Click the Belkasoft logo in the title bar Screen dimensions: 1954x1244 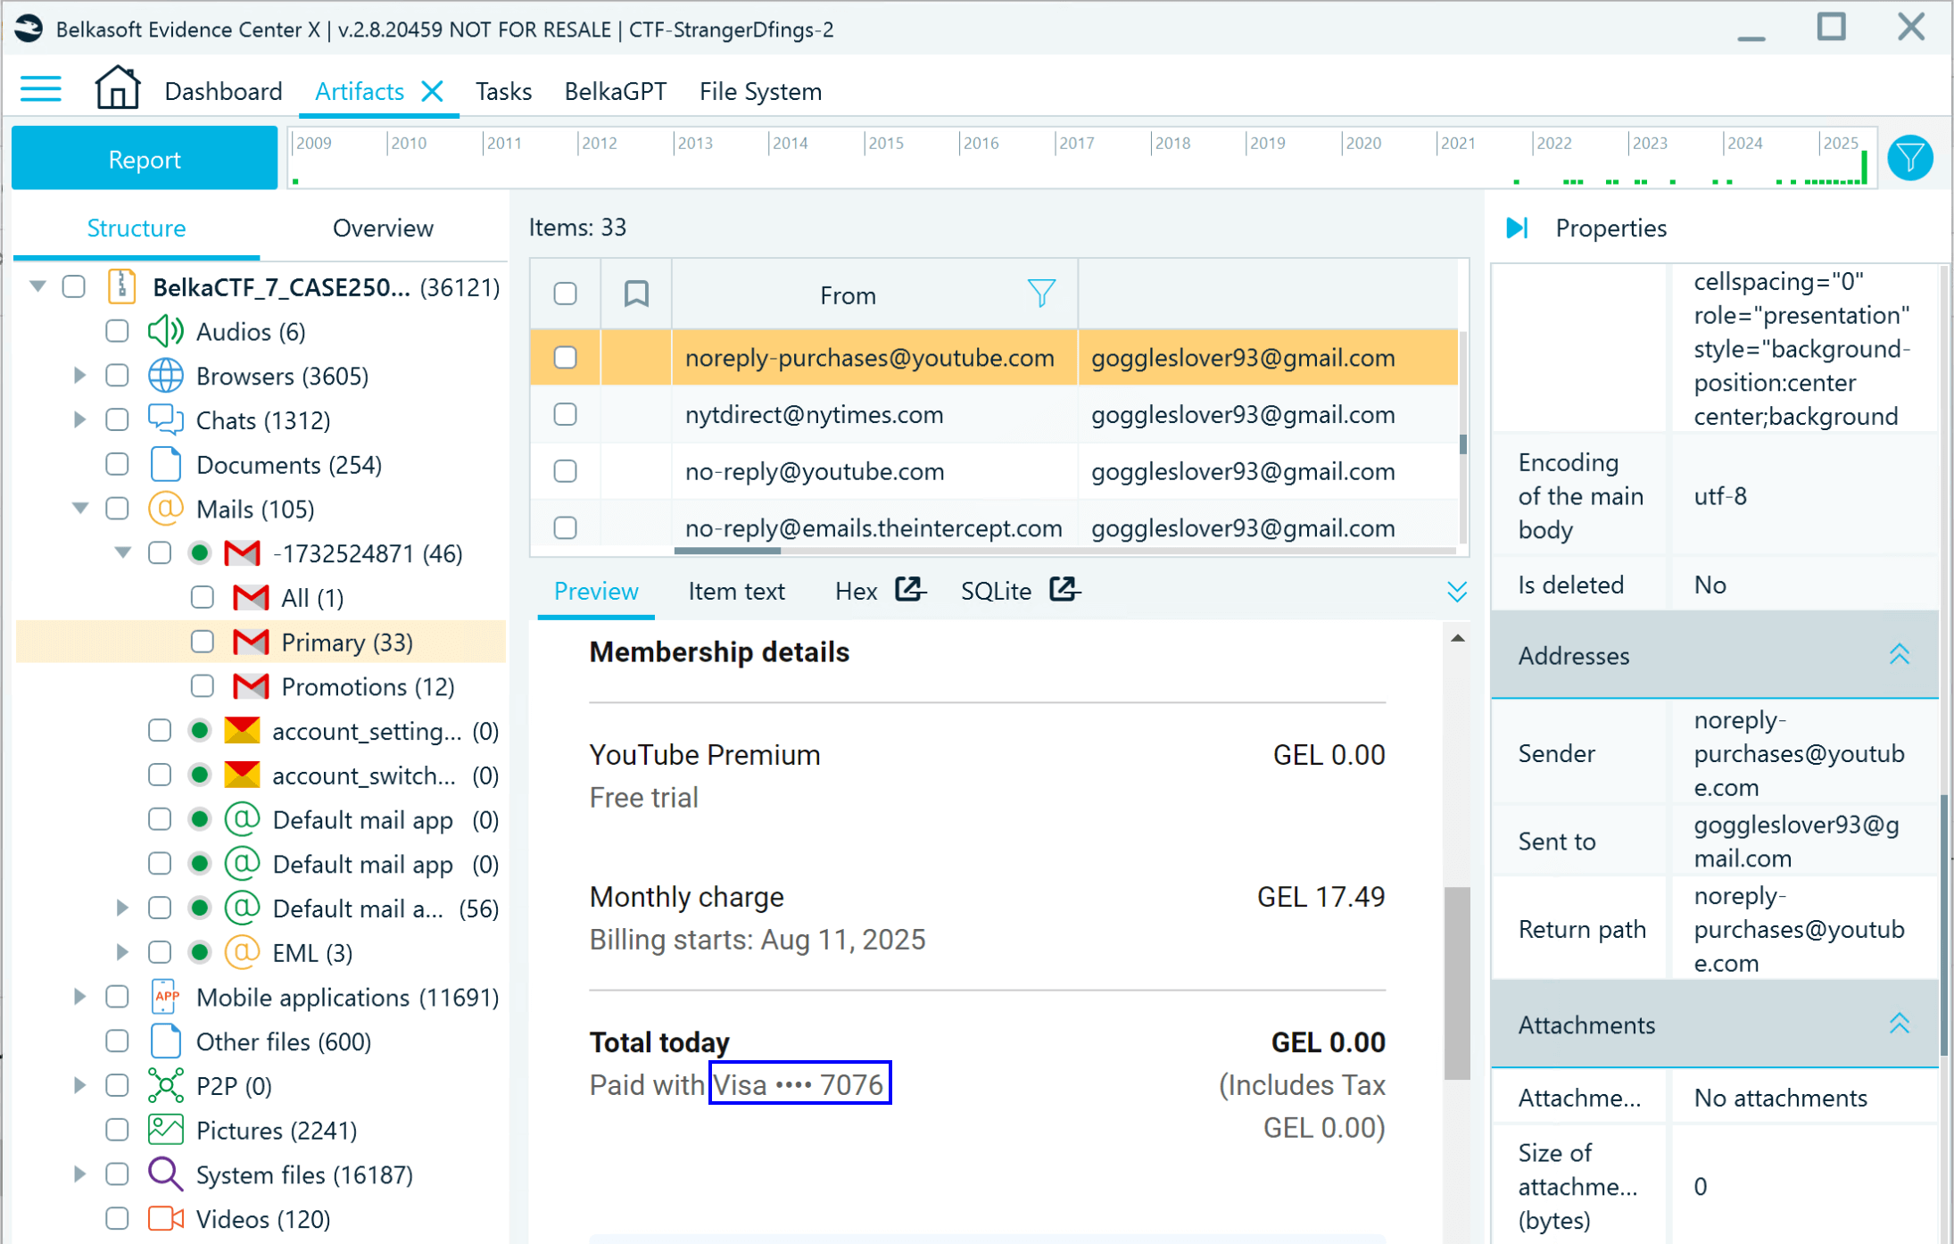[29, 29]
